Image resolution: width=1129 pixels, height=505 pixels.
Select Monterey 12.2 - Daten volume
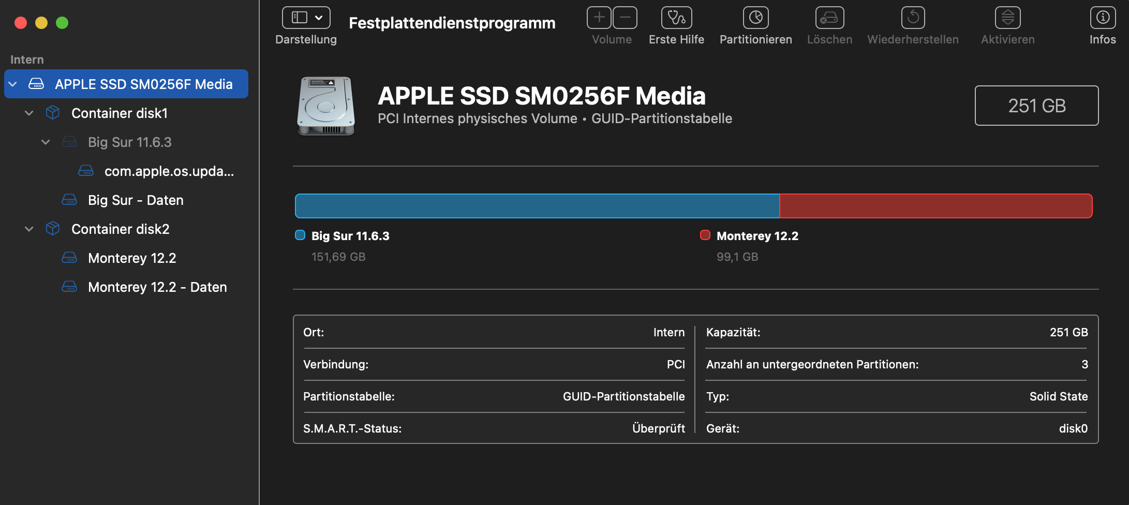coord(157,287)
